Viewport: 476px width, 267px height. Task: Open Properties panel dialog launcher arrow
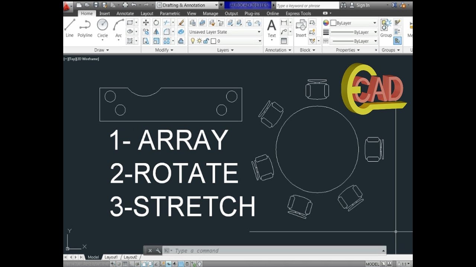376,50
